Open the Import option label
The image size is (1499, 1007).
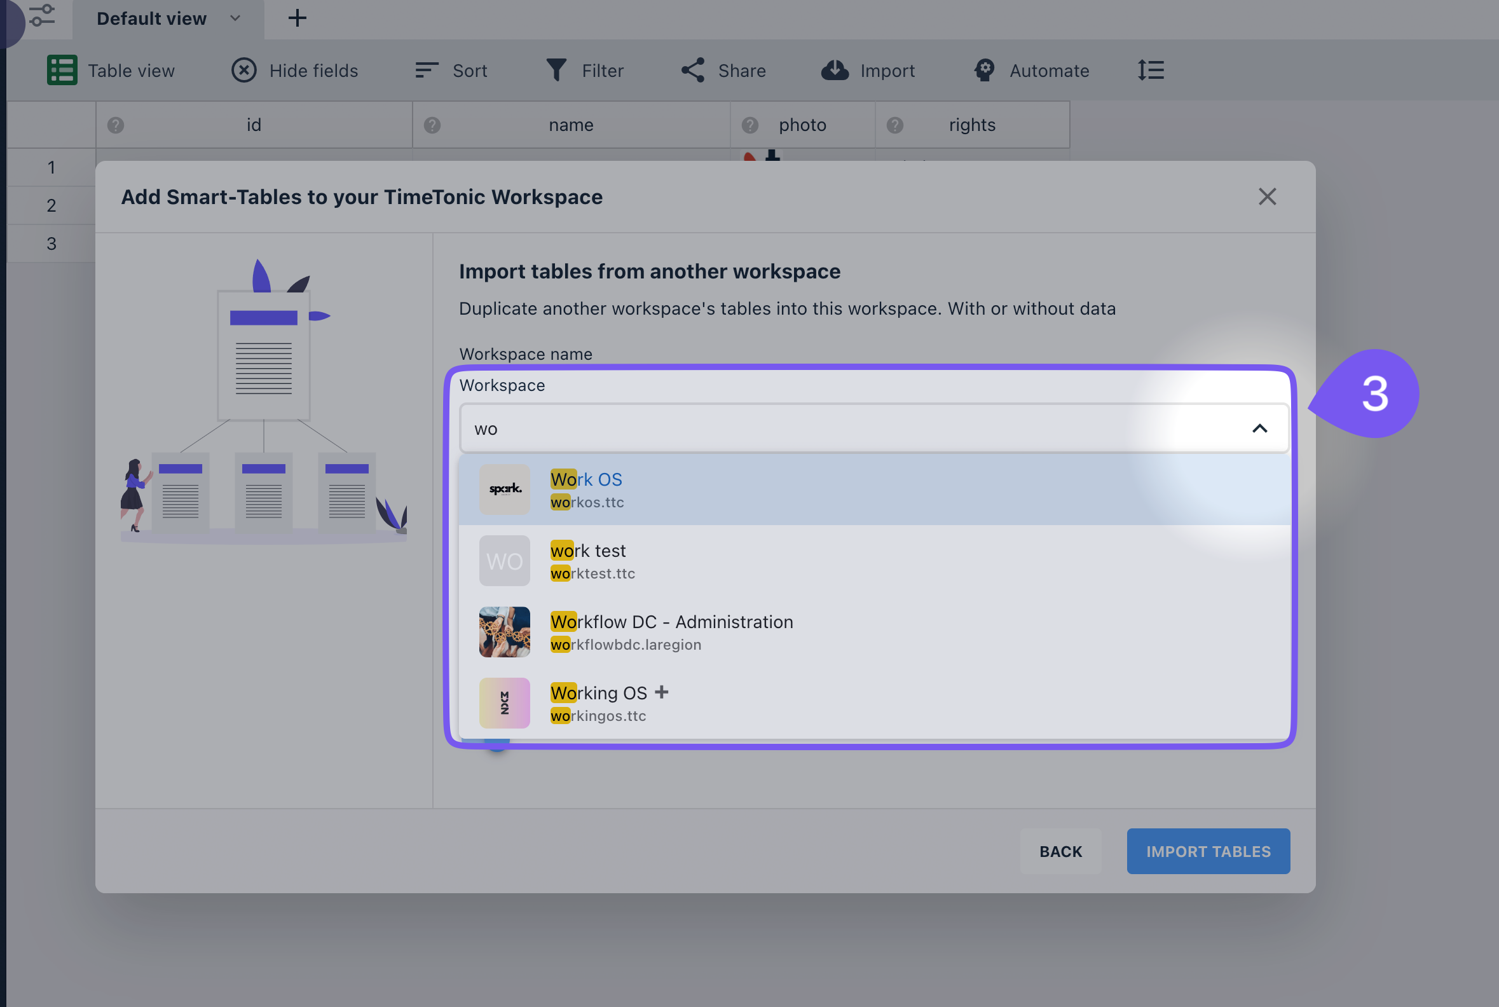pos(887,71)
